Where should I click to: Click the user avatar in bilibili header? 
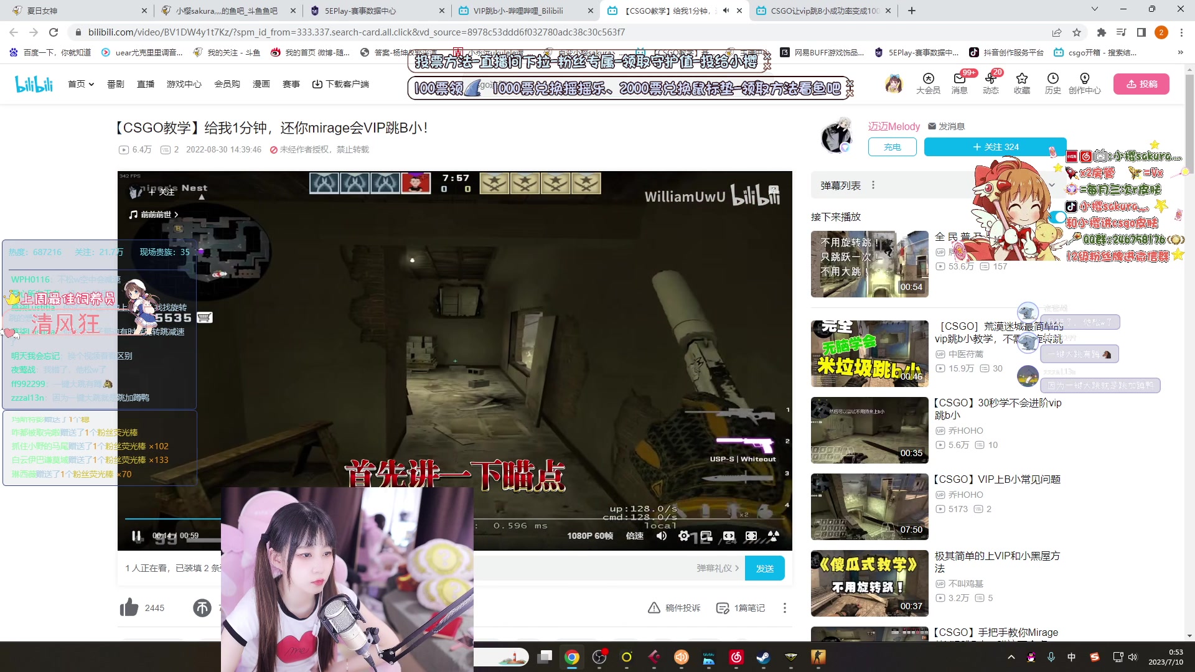pyautogui.click(x=894, y=83)
